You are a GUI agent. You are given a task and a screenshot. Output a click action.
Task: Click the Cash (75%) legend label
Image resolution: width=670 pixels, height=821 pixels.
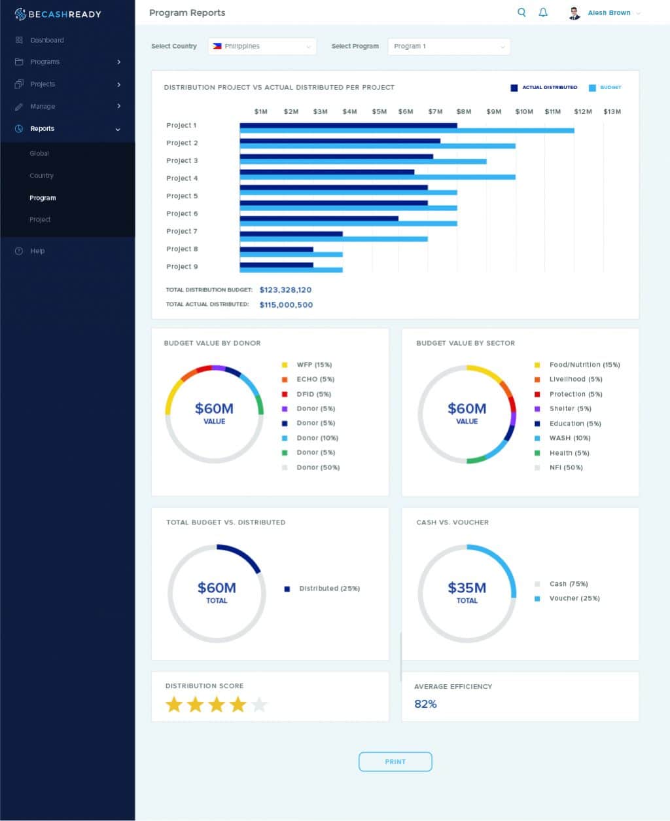coord(569,584)
